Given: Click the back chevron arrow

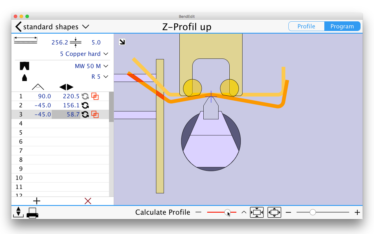Looking at the screenshot, I should 18,27.
